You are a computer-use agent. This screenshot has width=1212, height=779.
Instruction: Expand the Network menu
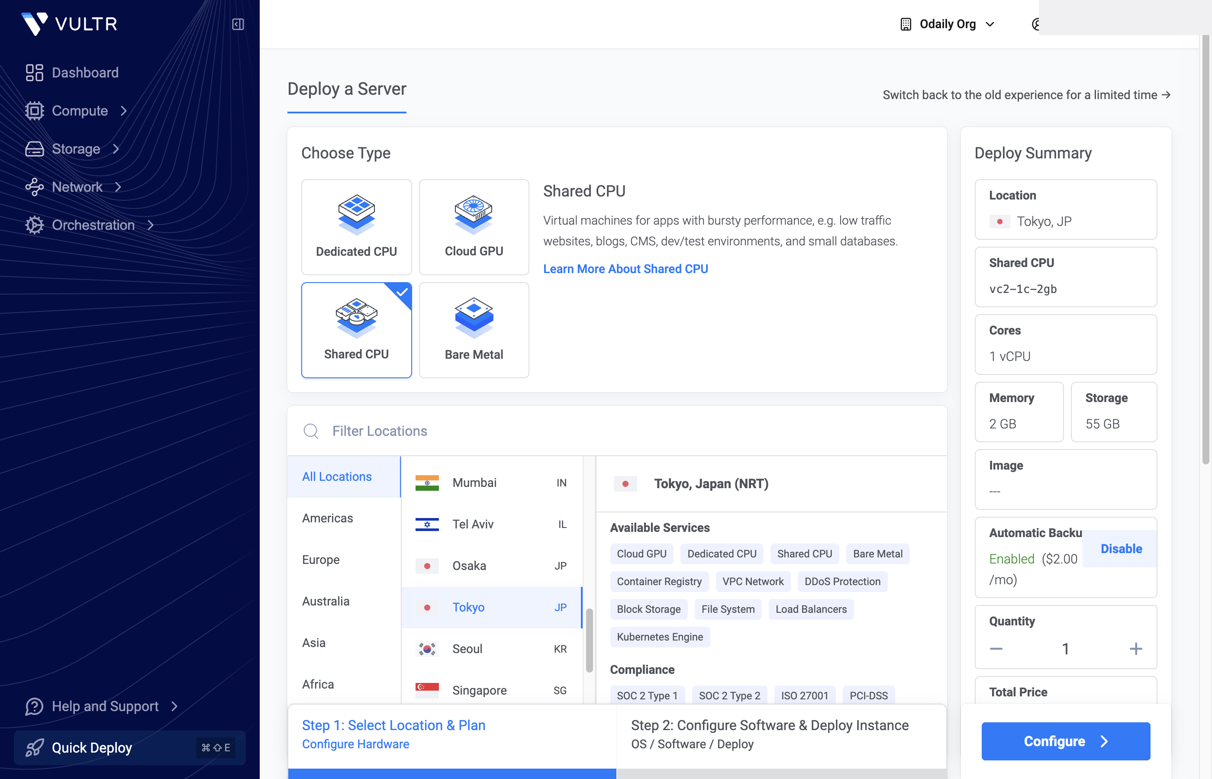(x=76, y=187)
